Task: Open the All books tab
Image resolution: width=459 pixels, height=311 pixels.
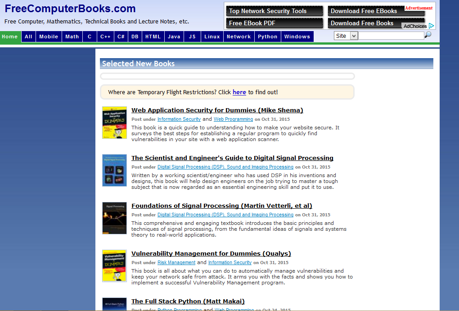Action: (28, 37)
